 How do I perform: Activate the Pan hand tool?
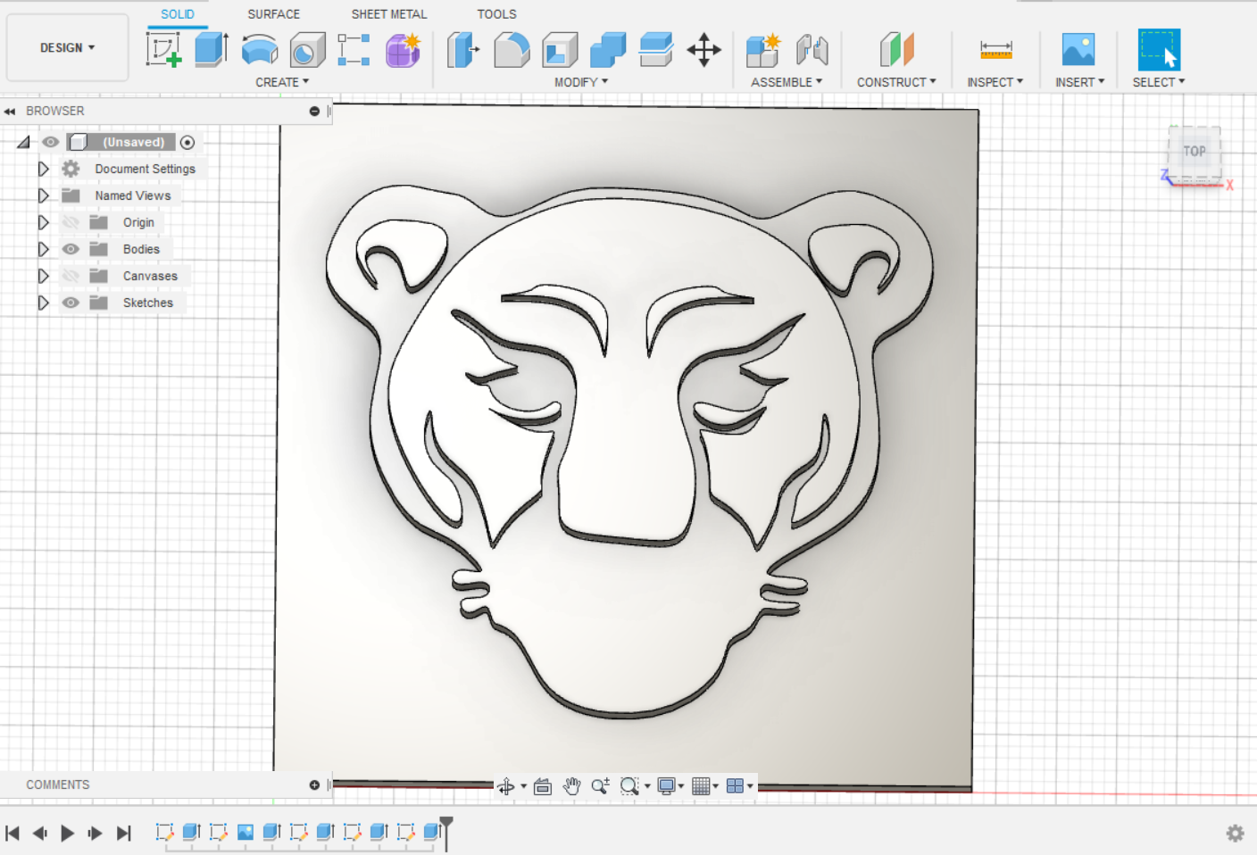(x=572, y=785)
